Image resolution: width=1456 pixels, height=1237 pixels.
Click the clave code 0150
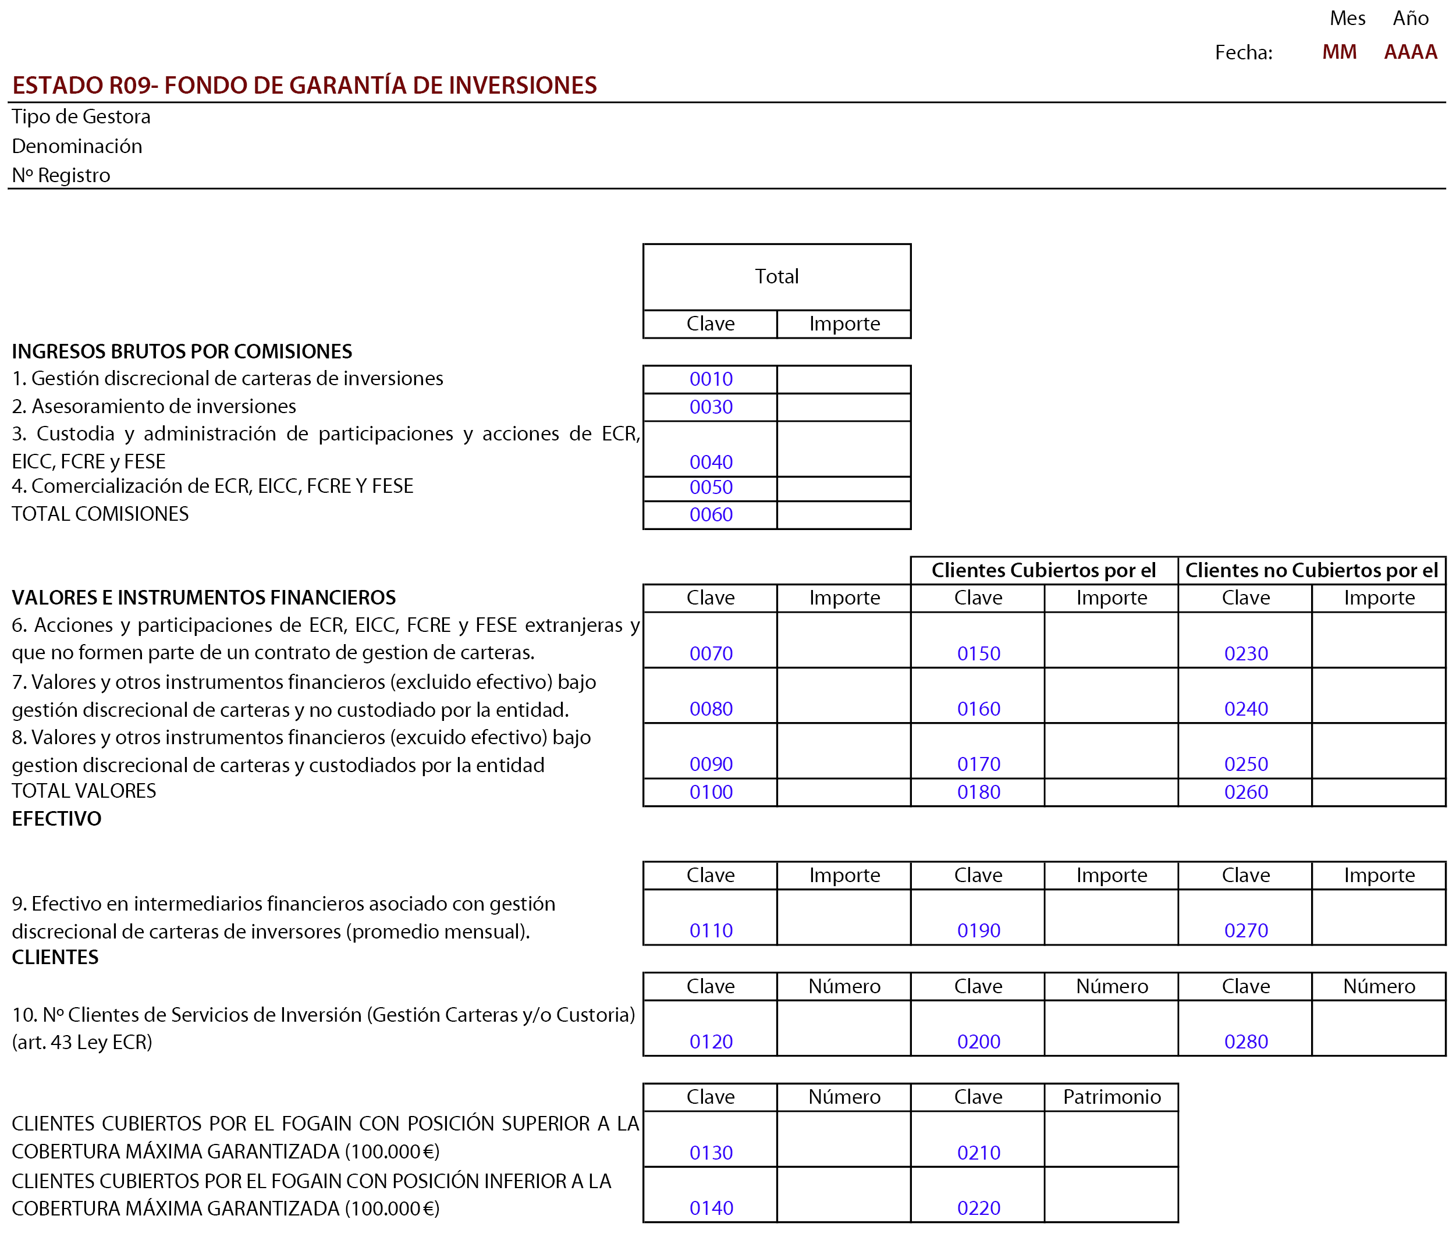978,653
